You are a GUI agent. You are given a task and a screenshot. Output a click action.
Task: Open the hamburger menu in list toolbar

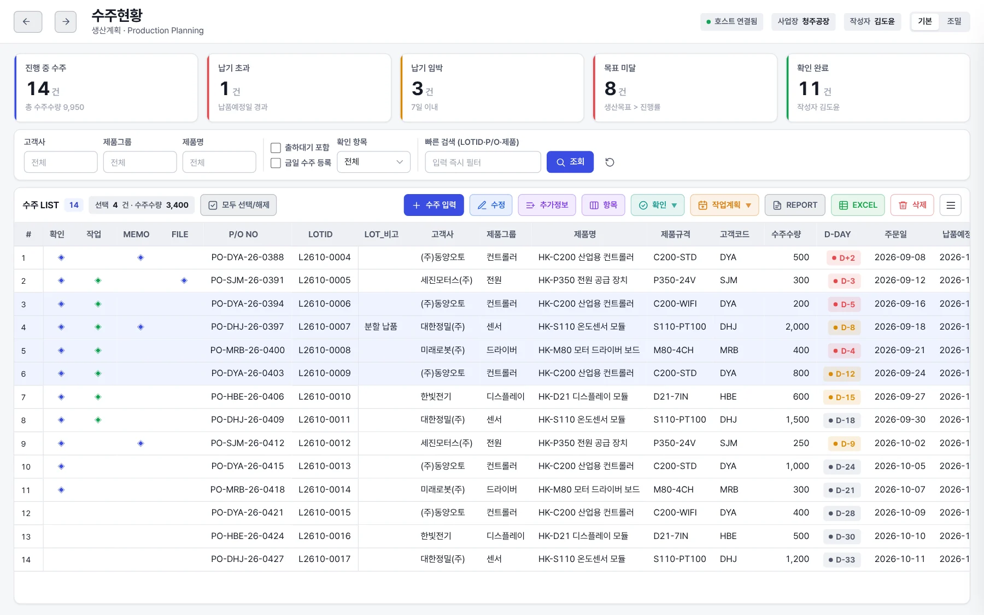click(x=951, y=205)
